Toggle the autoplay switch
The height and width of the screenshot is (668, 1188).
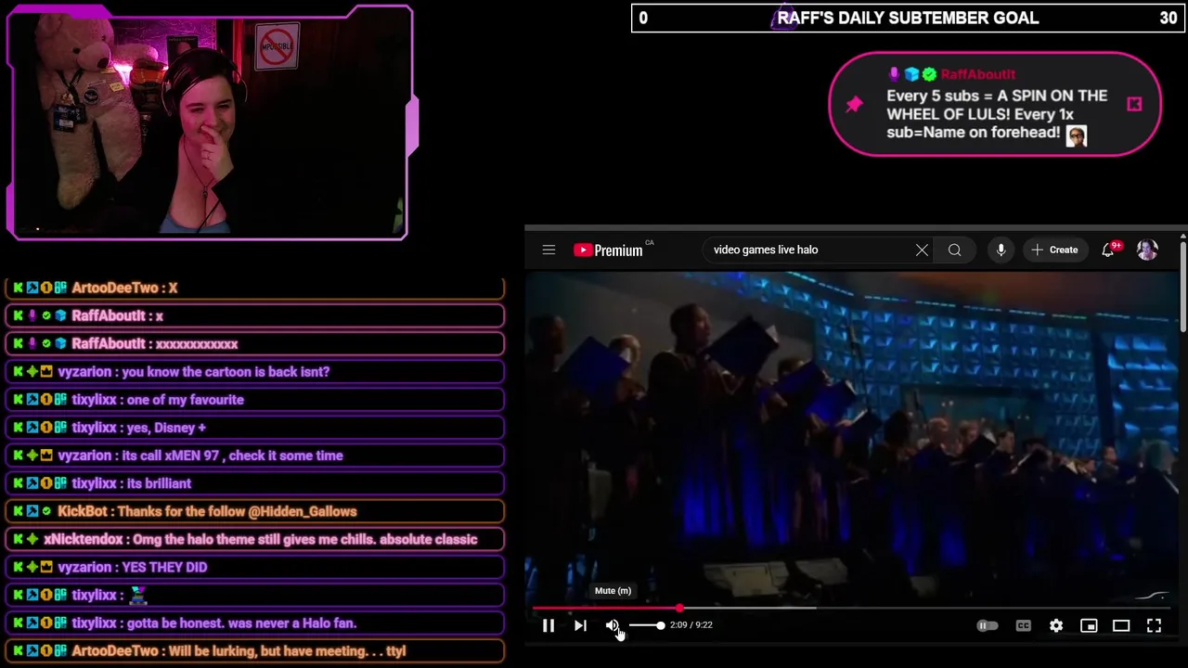tap(988, 625)
